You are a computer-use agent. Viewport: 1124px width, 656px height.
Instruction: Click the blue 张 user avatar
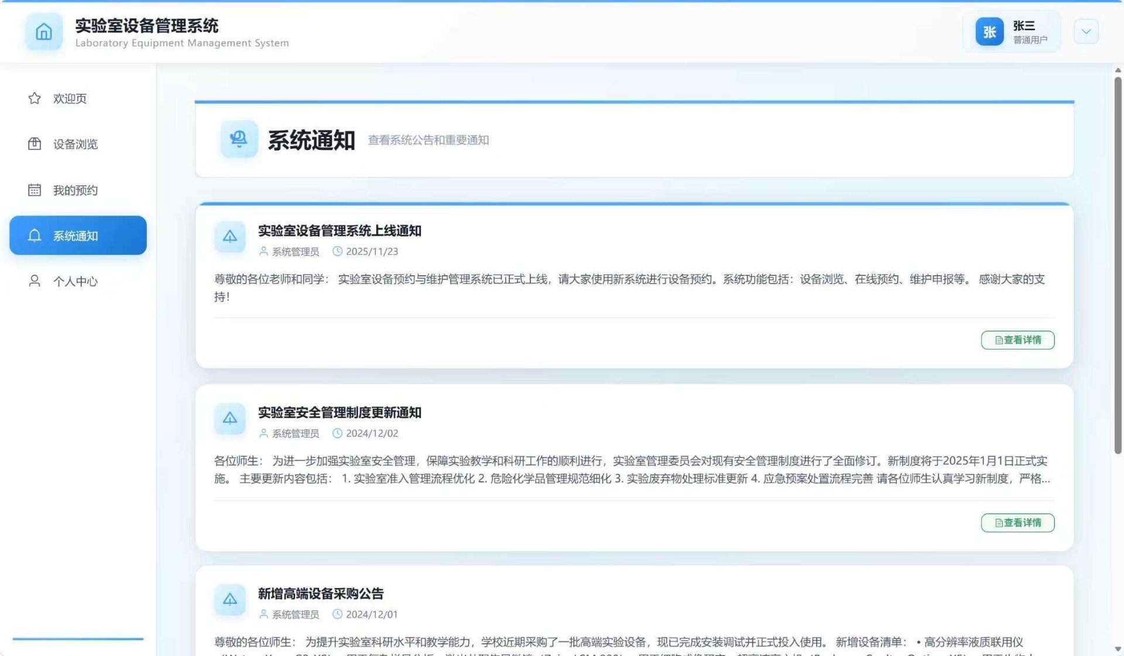(x=989, y=32)
